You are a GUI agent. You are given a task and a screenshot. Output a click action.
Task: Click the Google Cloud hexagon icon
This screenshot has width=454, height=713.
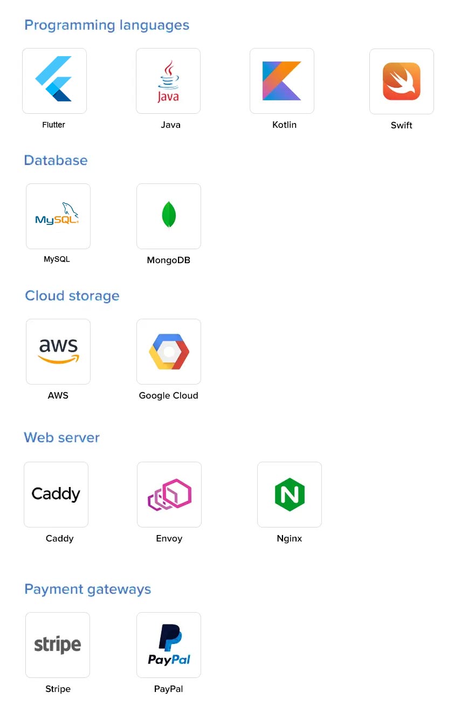point(169,352)
